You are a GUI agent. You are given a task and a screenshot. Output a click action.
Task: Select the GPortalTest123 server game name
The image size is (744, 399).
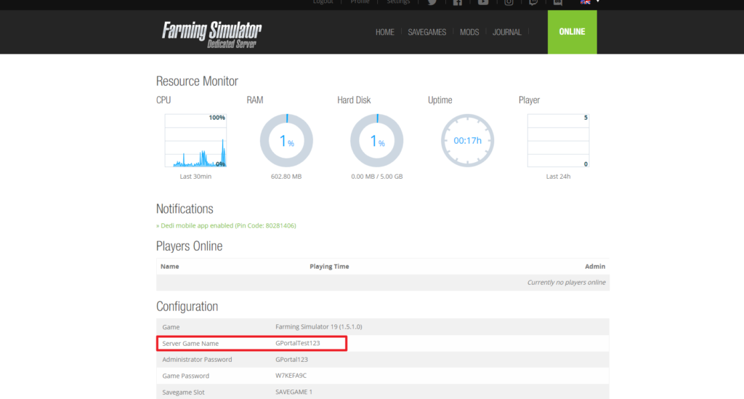point(297,343)
